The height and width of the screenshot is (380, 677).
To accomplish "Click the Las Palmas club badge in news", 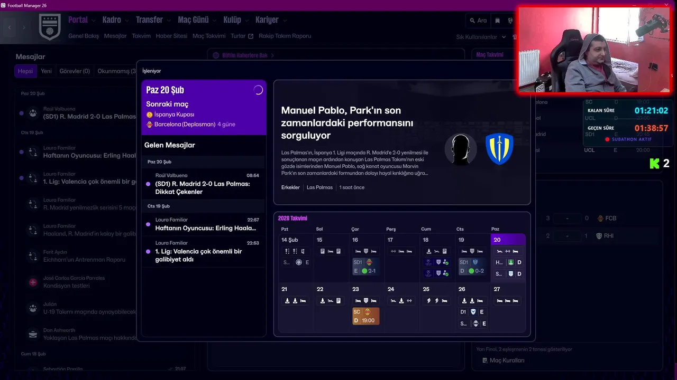I will coord(499,149).
